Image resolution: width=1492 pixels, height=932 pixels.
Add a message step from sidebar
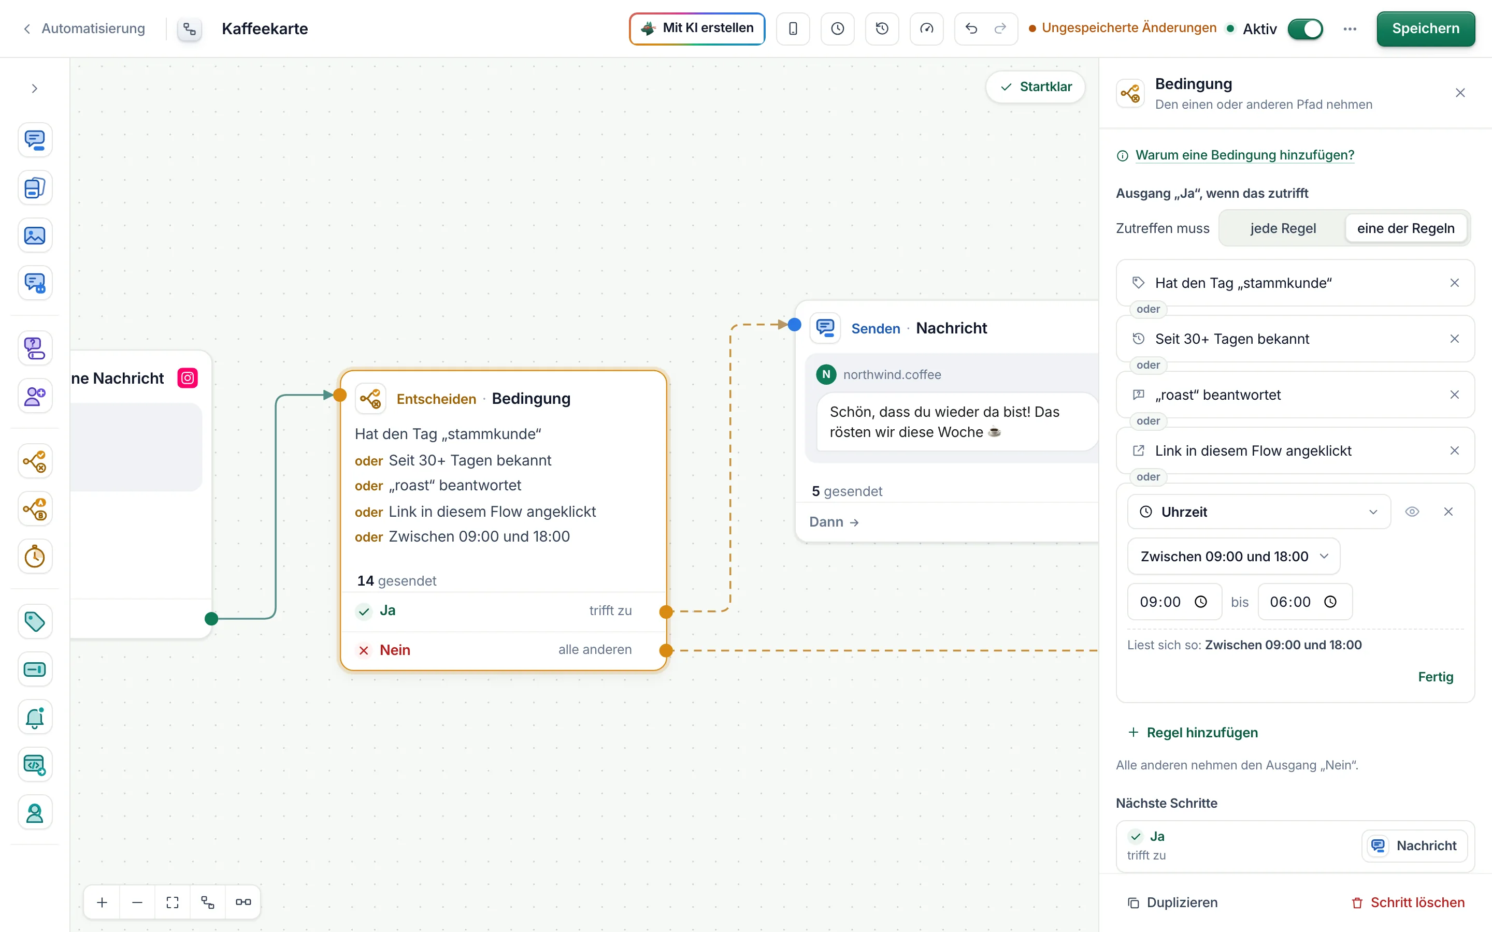pyautogui.click(x=35, y=140)
